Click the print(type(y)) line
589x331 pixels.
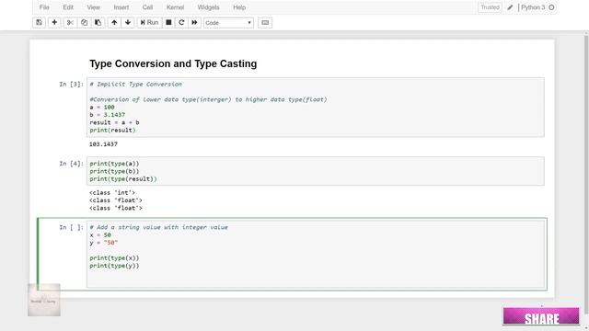(114, 266)
